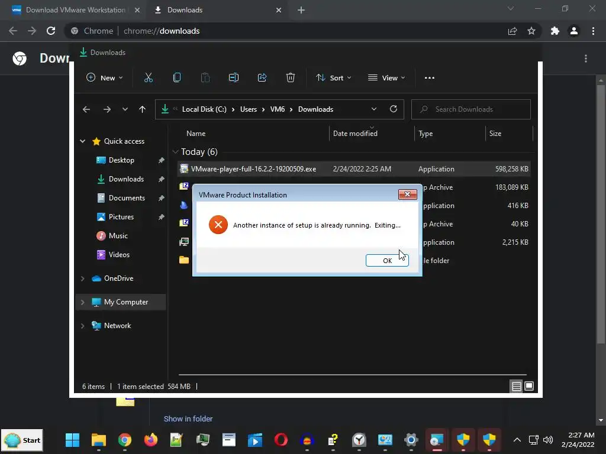Sort by the Name column header
Screen dimensions: 606x454
196,133
